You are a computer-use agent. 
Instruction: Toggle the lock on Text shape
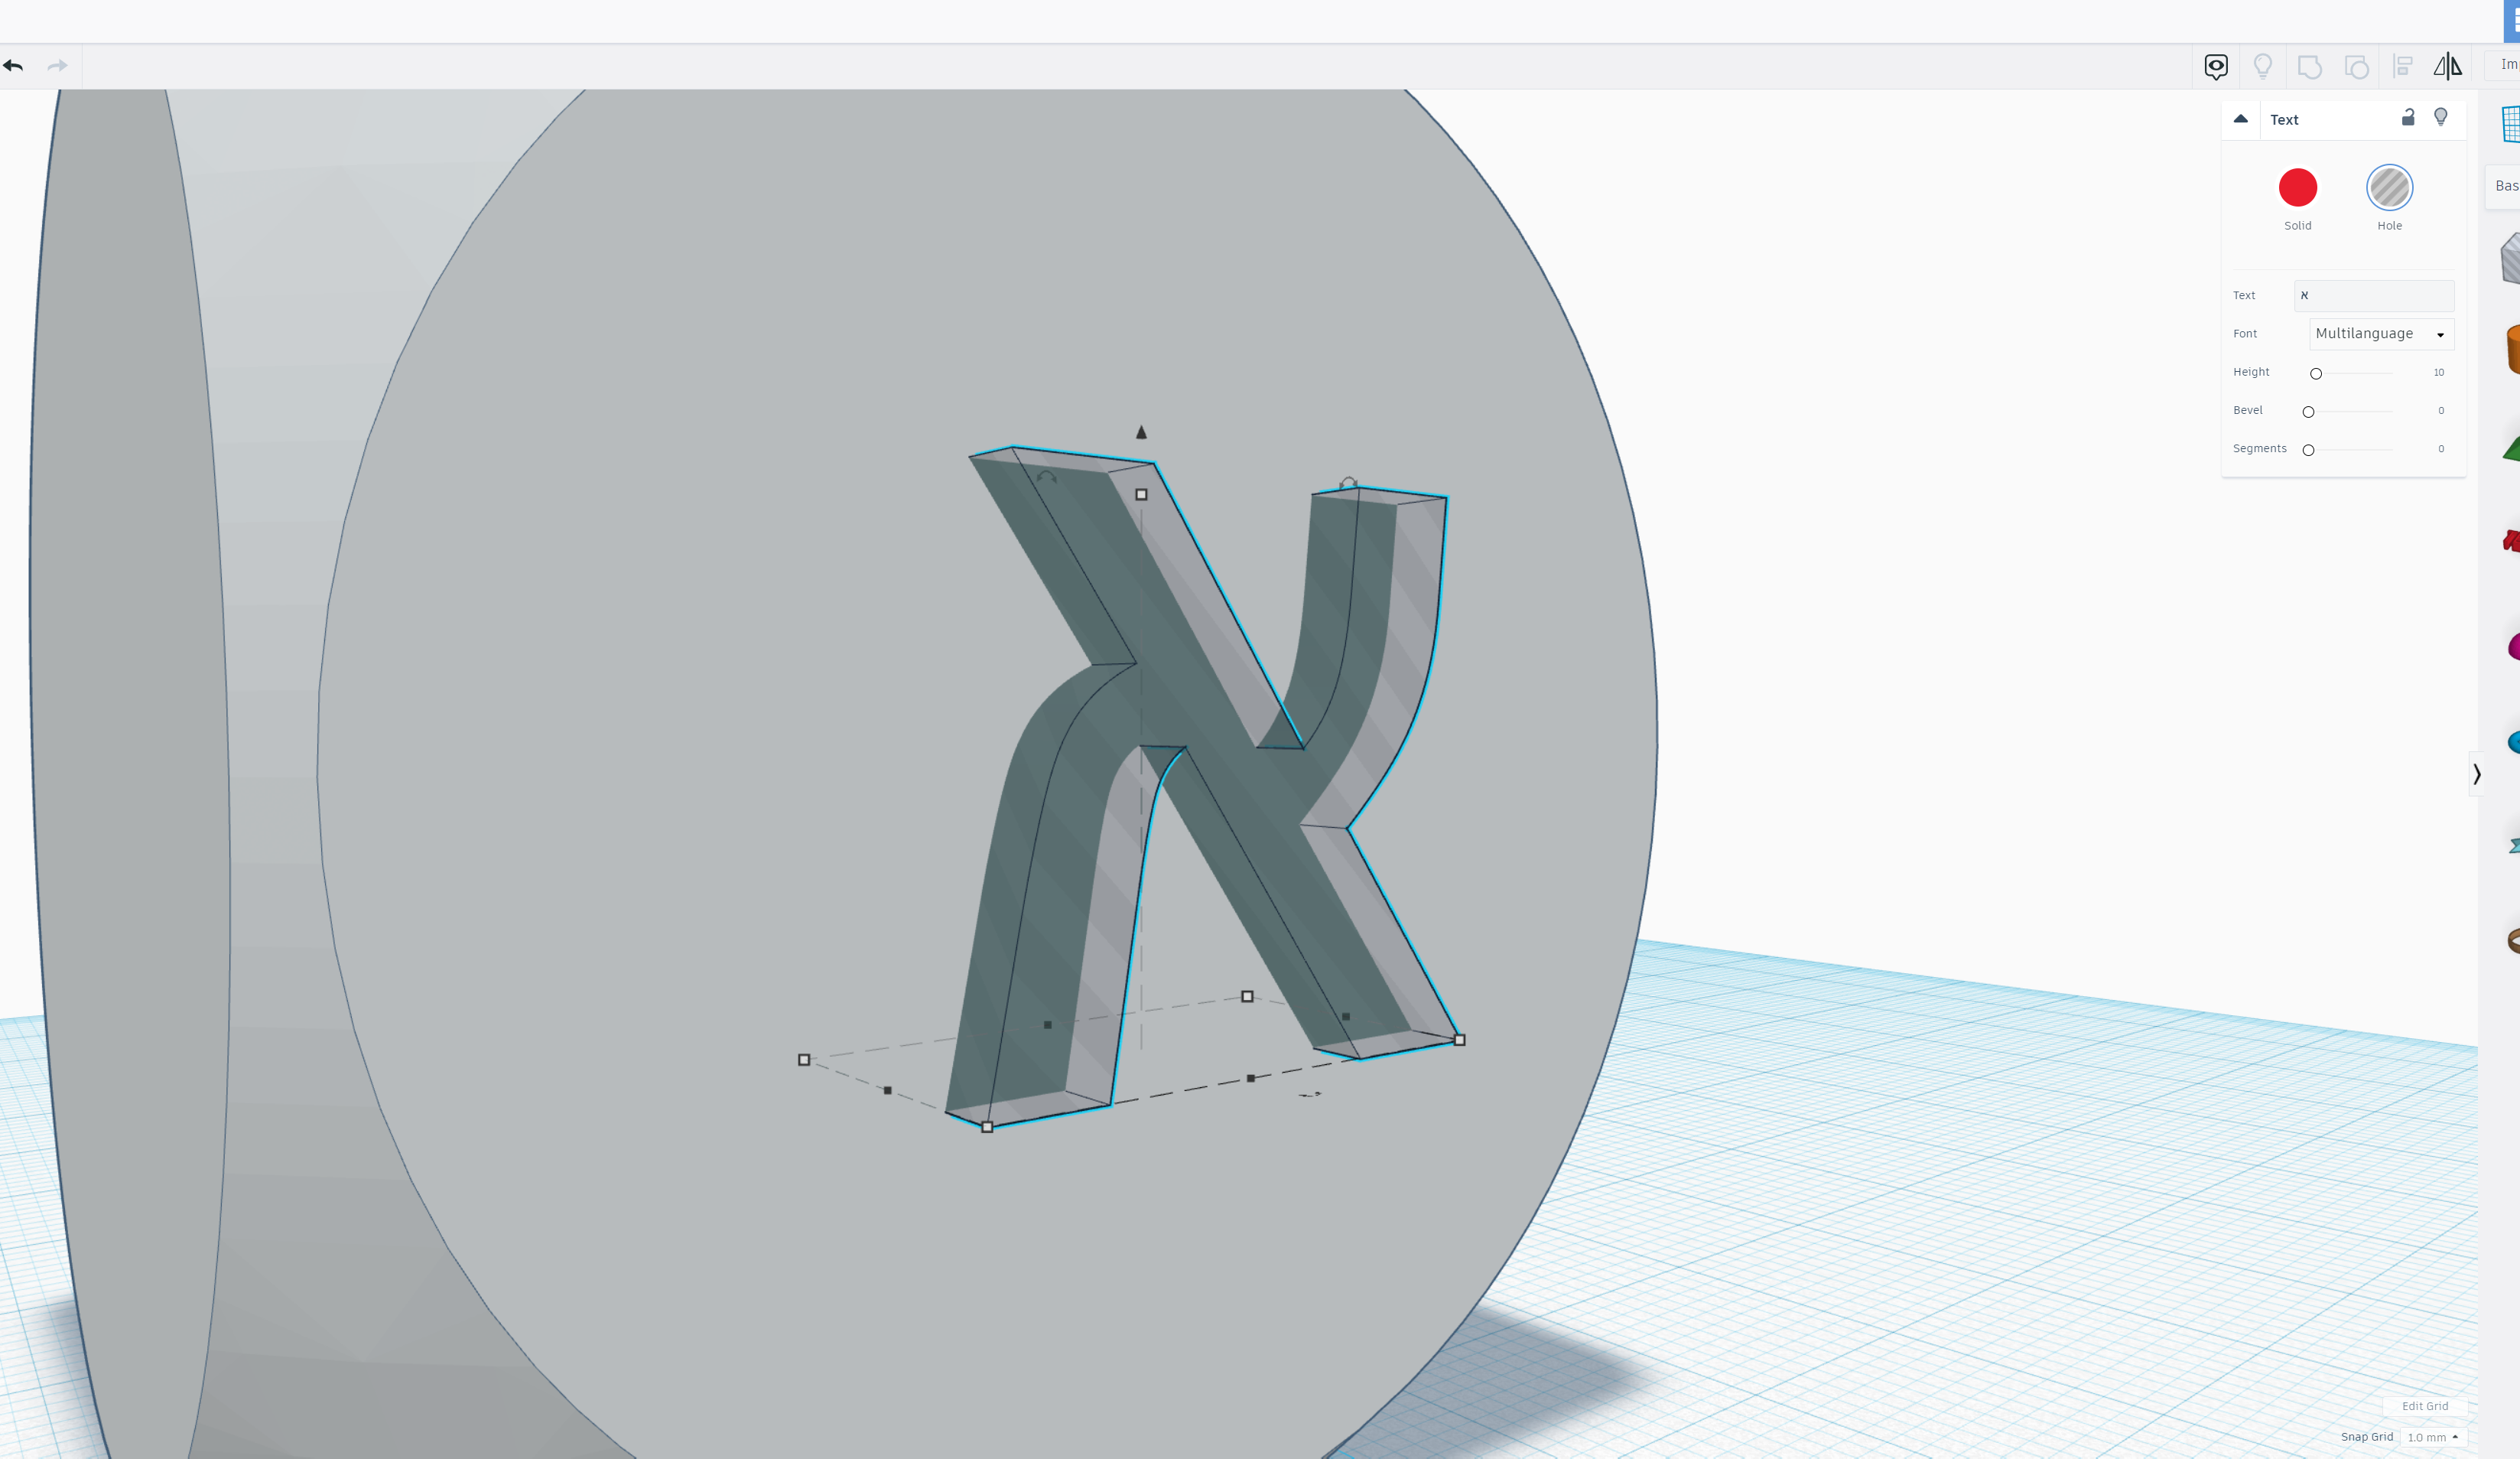[2408, 118]
